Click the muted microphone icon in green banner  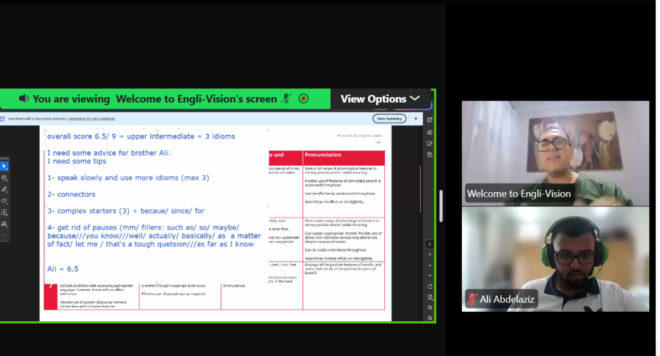[286, 99]
